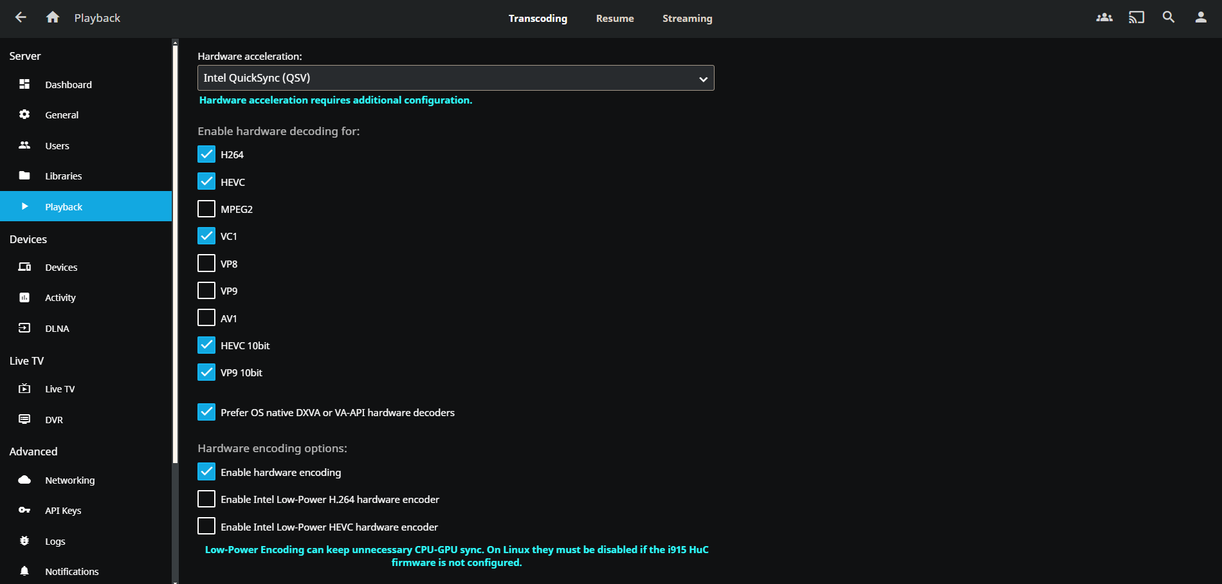Enable MPEG2 hardware decoding checkbox

tap(206, 209)
